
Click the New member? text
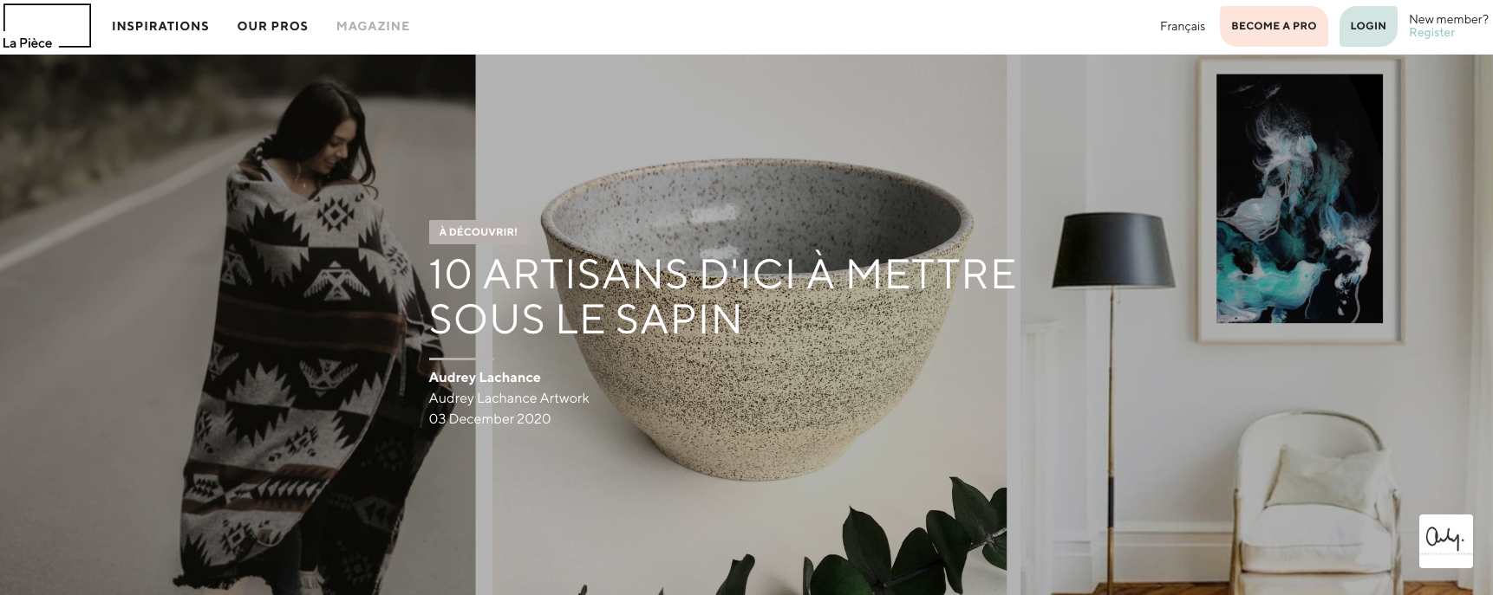coord(1448,19)
